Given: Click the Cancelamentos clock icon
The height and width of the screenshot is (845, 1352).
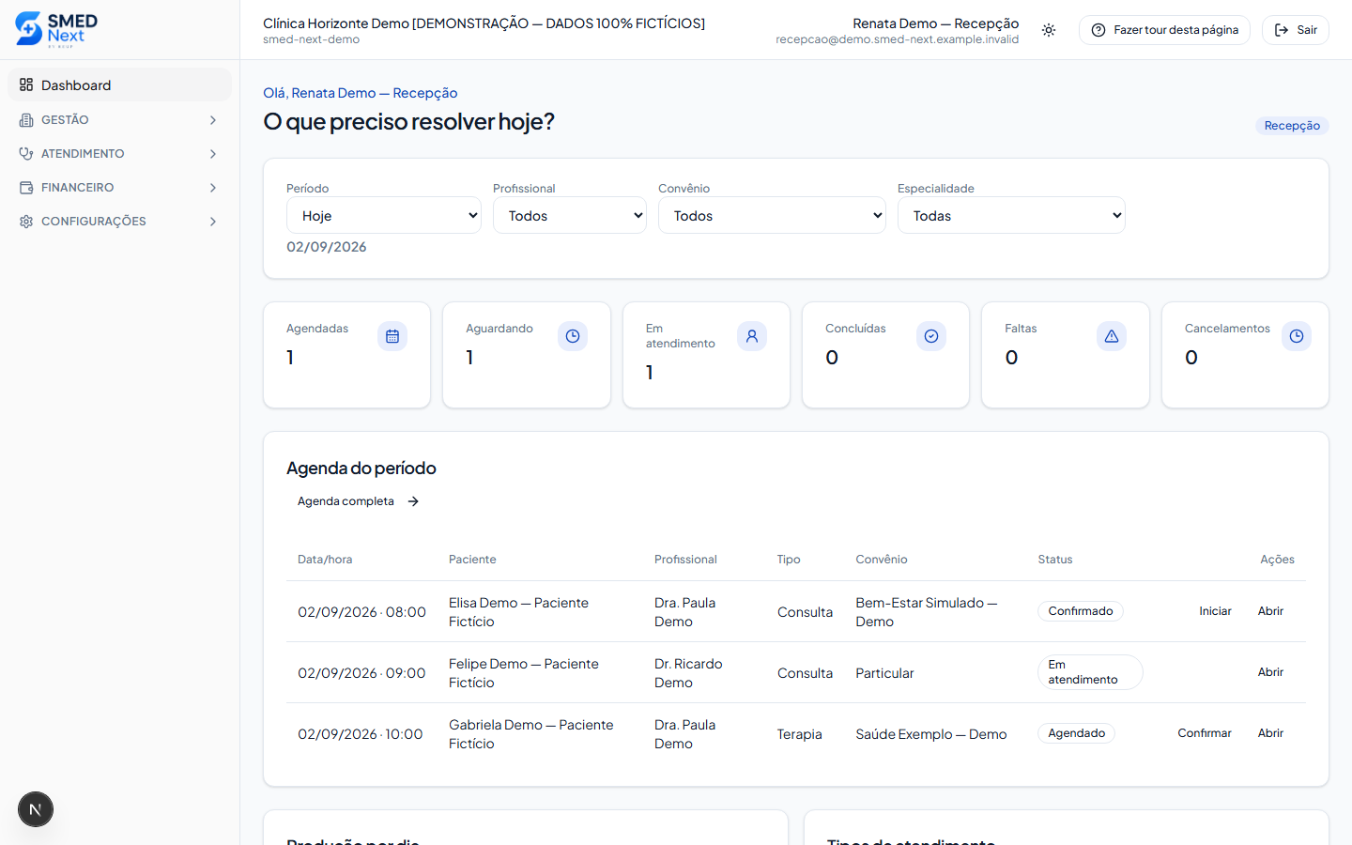Looking at the screenshot, I should (1297, 336).
